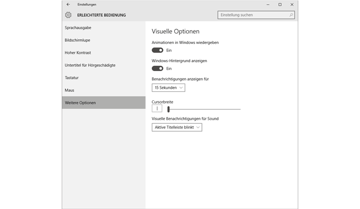Expand the 'Aktive Titelleiste blinkt' dropdown

(177, 127)
